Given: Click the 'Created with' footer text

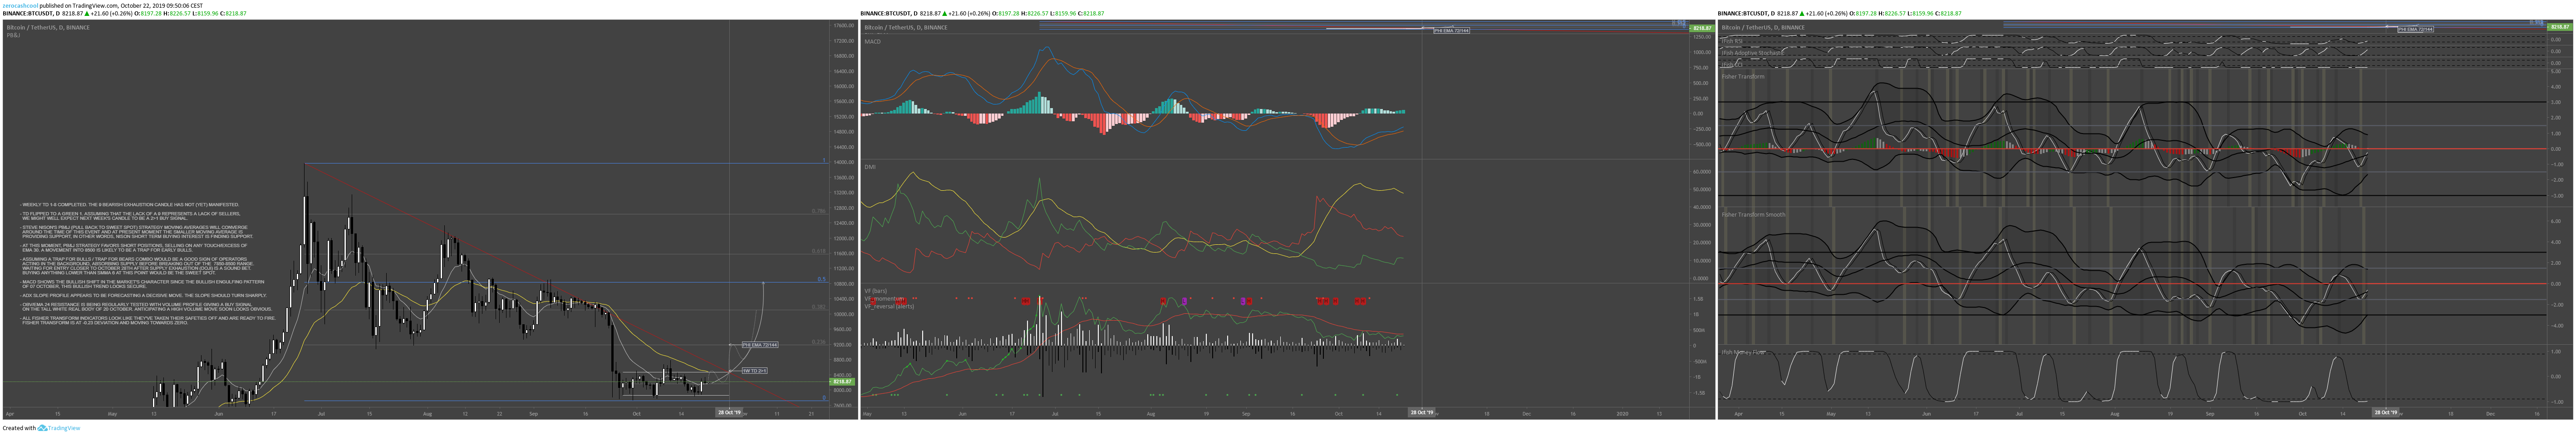Looking at the screenshot, I should pos(19,428).
